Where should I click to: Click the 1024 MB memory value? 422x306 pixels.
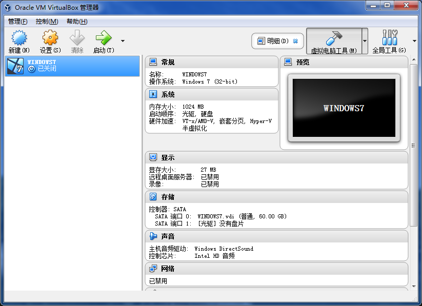click(x=193, y=107)
